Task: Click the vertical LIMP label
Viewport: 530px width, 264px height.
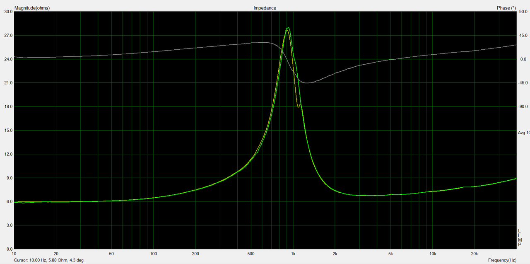Action: tap(520, 238)
